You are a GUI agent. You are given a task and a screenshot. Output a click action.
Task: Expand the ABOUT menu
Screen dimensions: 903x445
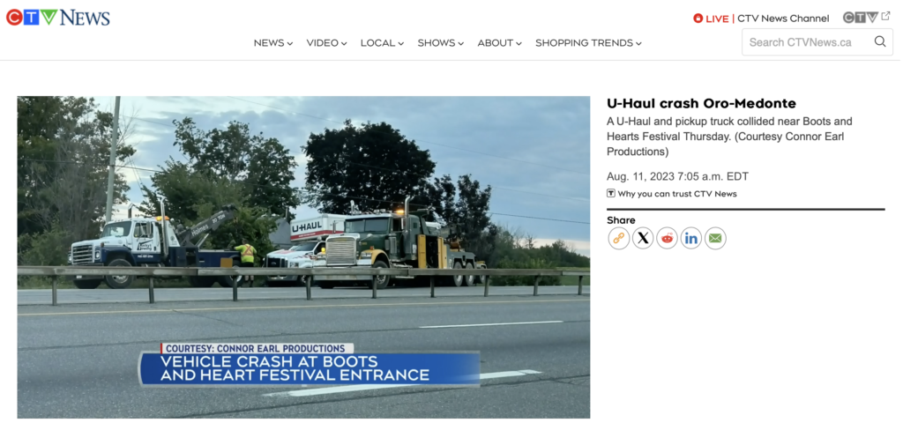(x=500, y=43)
